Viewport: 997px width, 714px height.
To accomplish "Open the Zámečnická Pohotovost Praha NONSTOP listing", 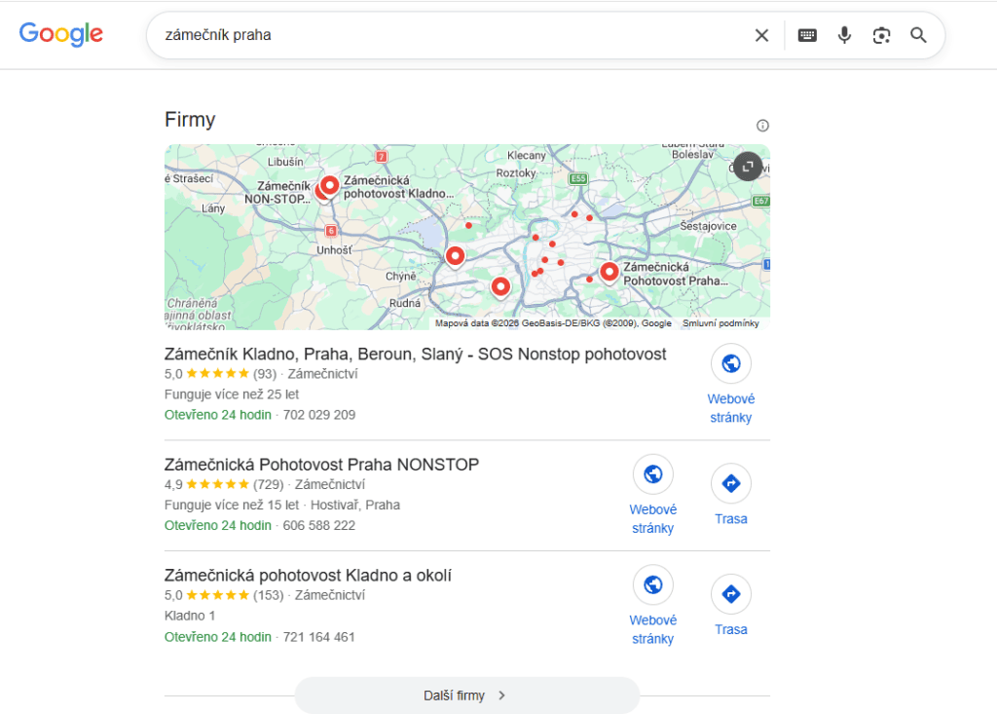I will point(321,465).
